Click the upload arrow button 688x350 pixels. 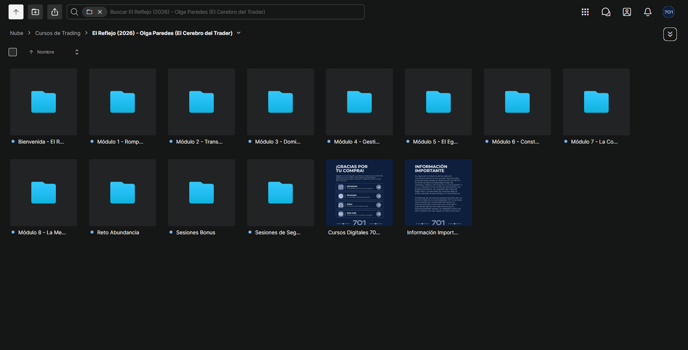click(x=16, y=12)
